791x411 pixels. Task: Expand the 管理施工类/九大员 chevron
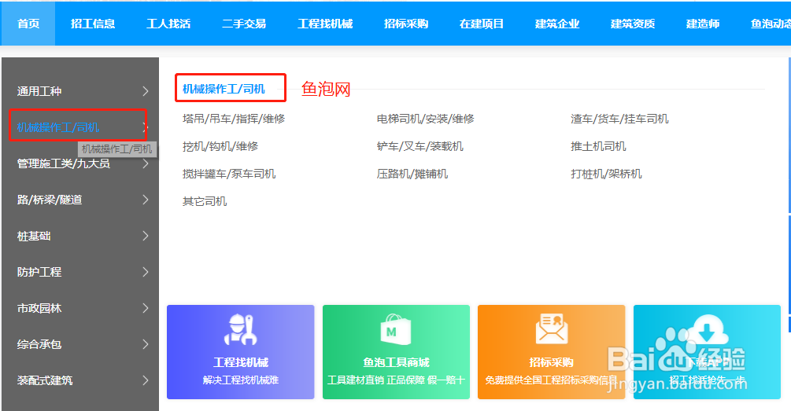coord(146,163)
